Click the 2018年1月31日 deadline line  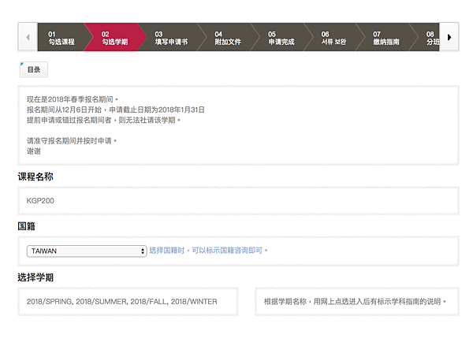coord(116,110)
